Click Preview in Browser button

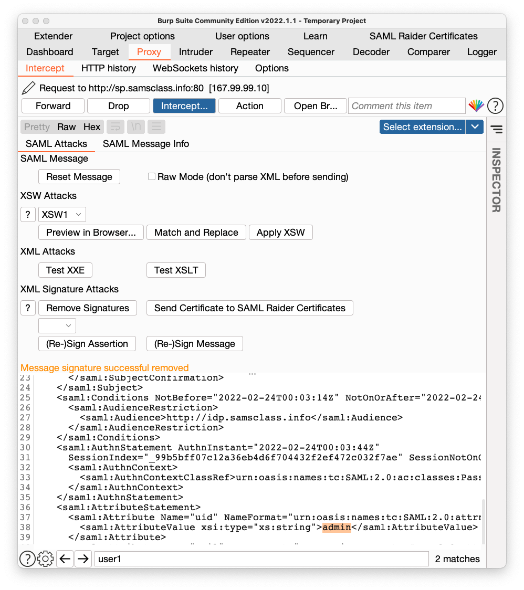pos(91,232)
